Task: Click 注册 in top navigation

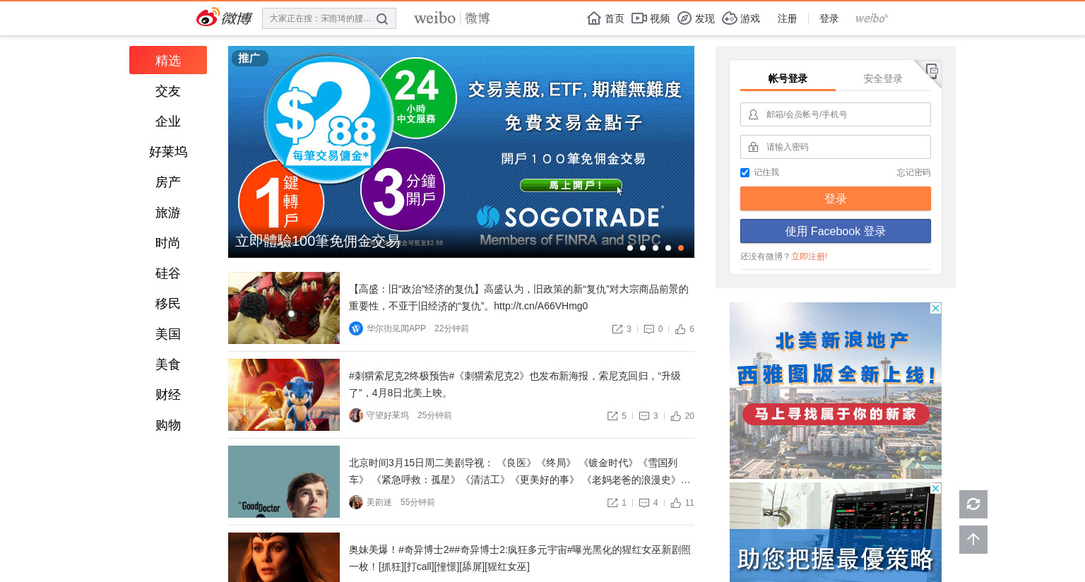Action: pos(787,18)
